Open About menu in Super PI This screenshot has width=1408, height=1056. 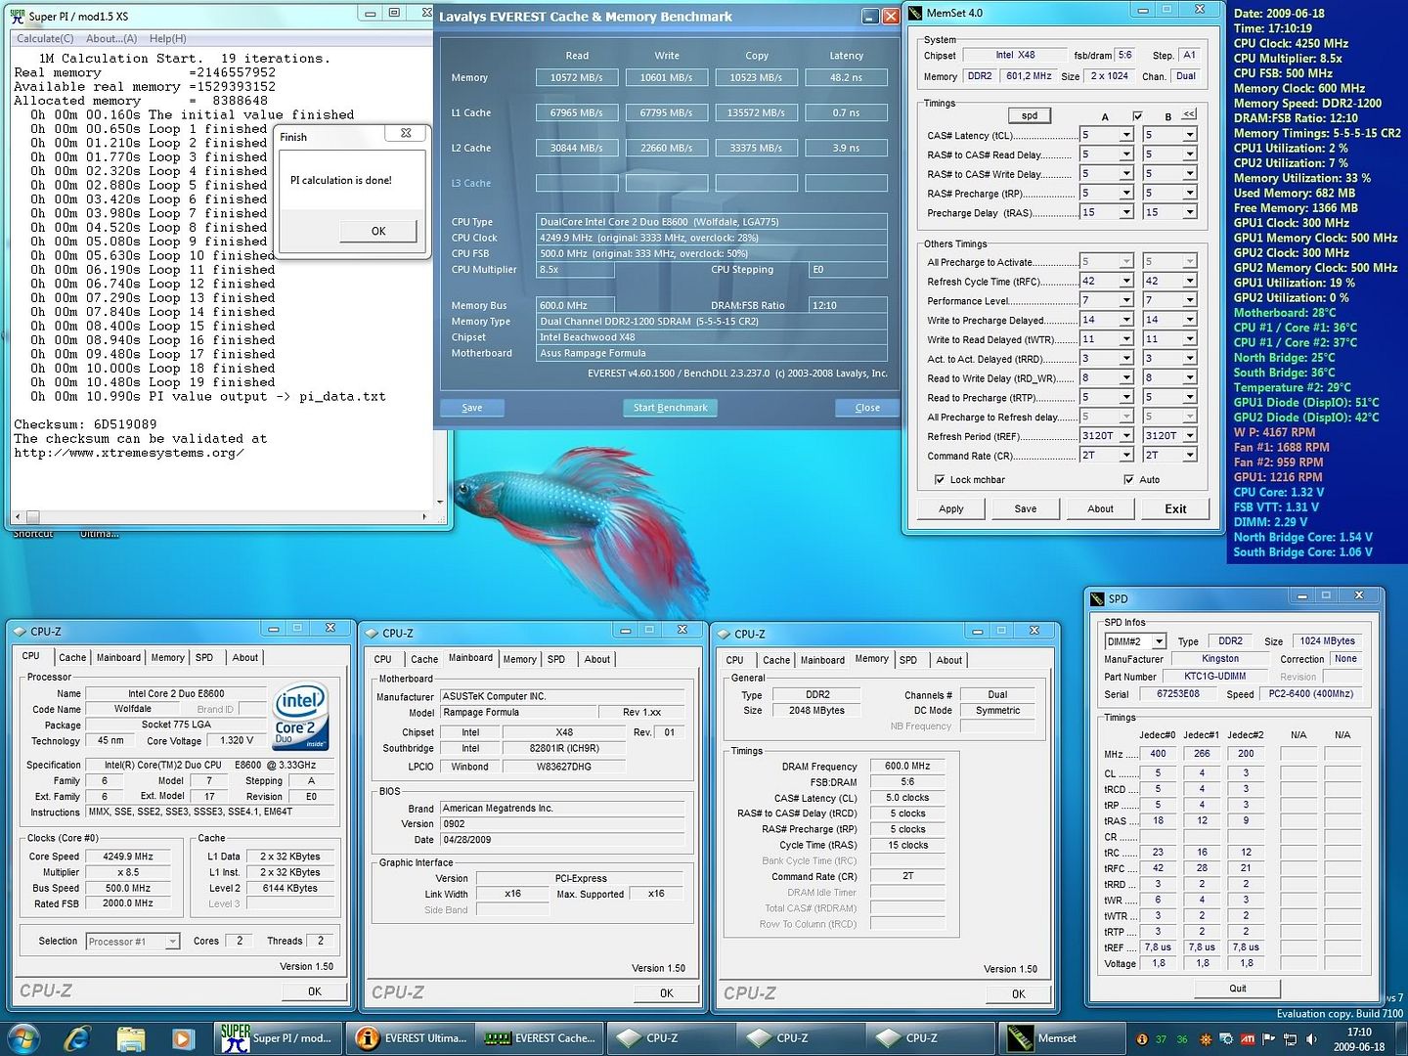click(111, 38)
